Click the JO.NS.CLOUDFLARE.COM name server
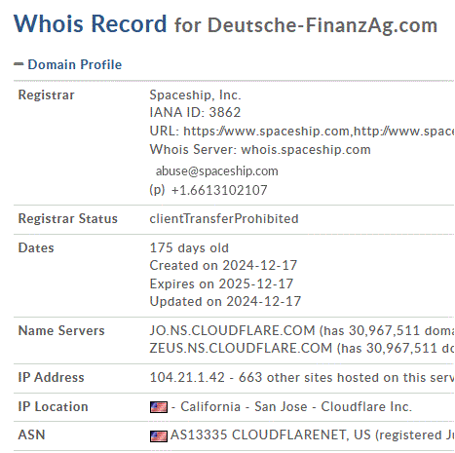Viewport: 455px width, 453px height. click(232, 330)
